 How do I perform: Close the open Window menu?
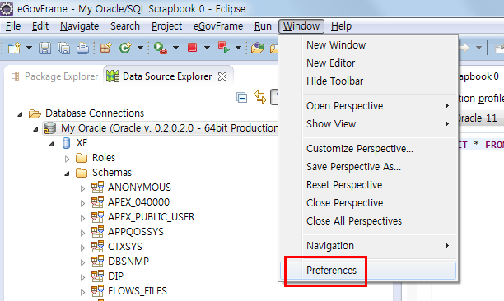click(x=301, y=26)
